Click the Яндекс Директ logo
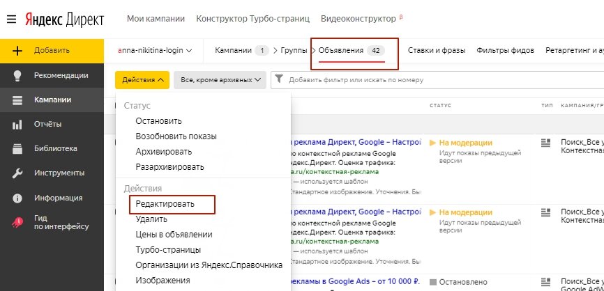 coord(65,19)
